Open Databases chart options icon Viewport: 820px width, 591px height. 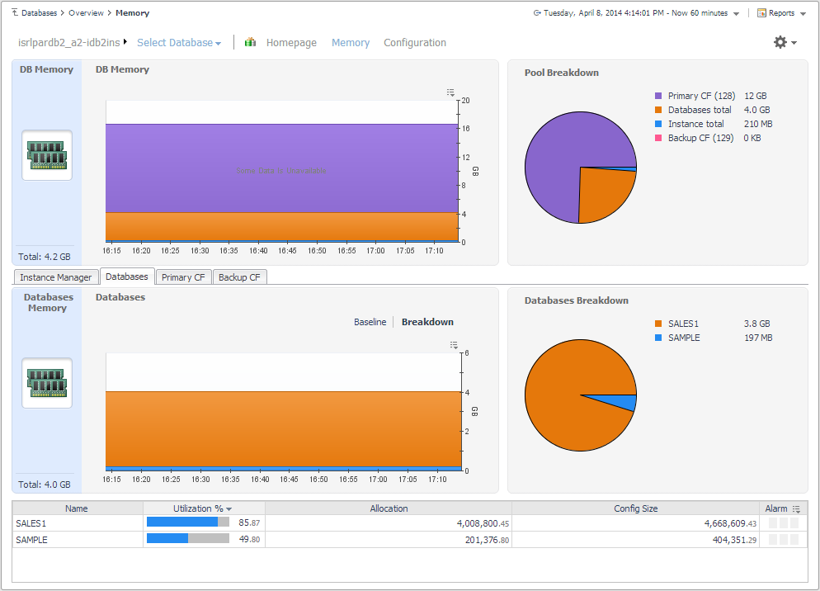click(454, 345)
